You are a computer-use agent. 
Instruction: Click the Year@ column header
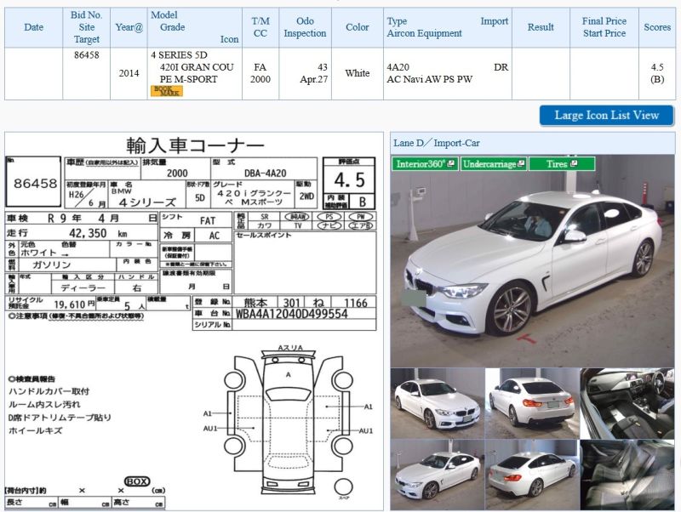coord(129,27)
